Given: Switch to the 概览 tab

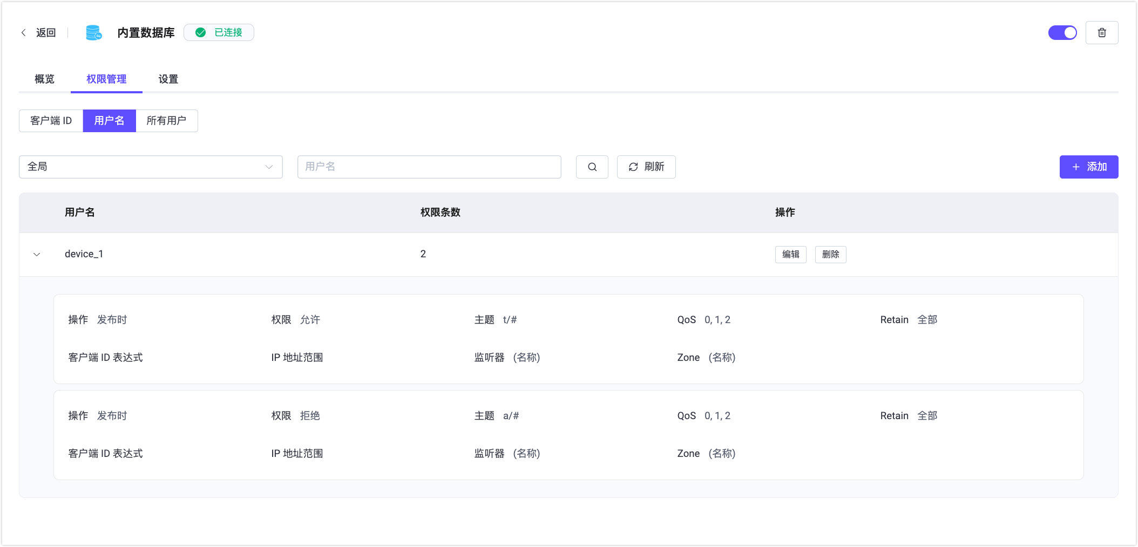Looking at the screenshot, I should [x=44, y=79].
